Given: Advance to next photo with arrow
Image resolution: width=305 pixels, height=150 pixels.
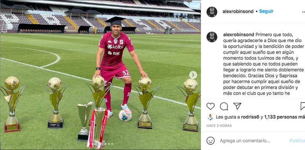Looking at the screenshot, I should tap(193, 75).
